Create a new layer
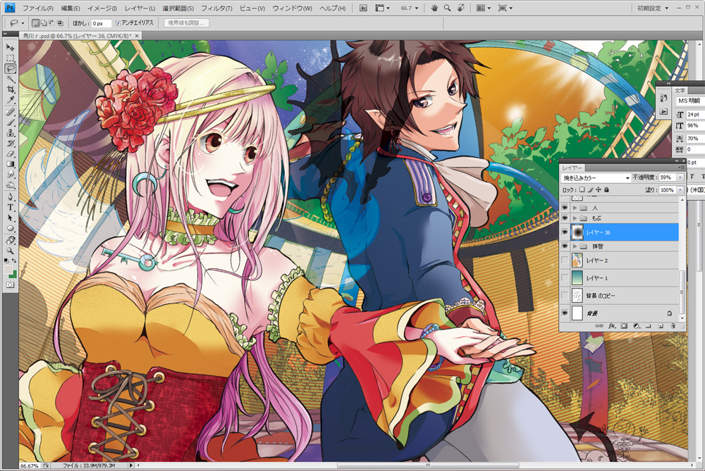This screenshot has height=471, width=705. 661,326
